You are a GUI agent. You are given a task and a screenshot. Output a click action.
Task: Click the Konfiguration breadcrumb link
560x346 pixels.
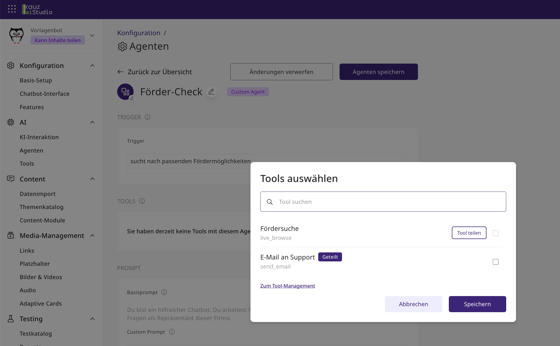139,33
